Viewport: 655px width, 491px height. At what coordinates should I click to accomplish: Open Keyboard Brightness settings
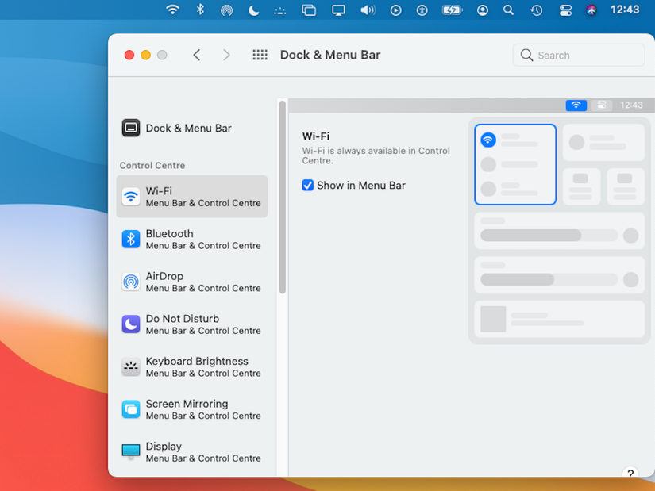tap(191, 366)
